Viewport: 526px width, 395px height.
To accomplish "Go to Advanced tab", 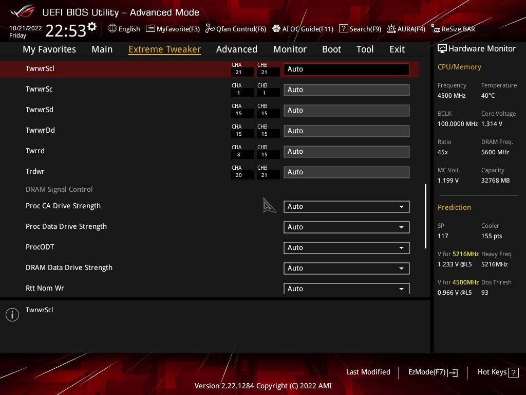I will 236,49.
